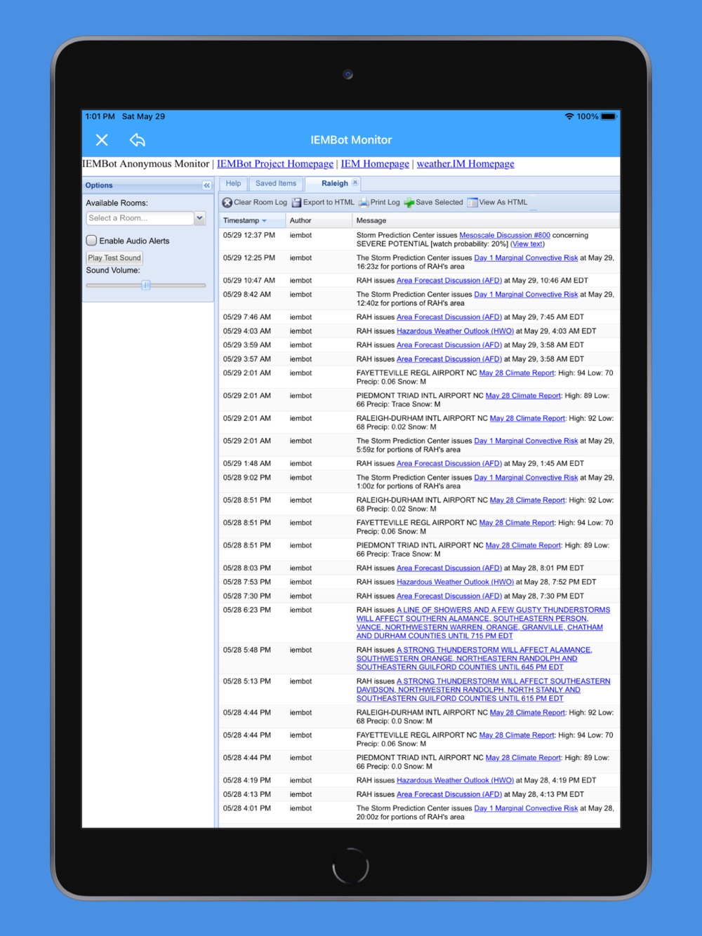The width and height of the screenshot is (702, 936).
Task: Open Area Forecast Discussion link at 4:13 PM
Action: [449, 794]
